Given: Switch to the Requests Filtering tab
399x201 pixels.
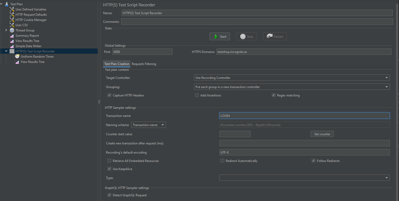Looking at the screenshot, I should click(144, 64).
